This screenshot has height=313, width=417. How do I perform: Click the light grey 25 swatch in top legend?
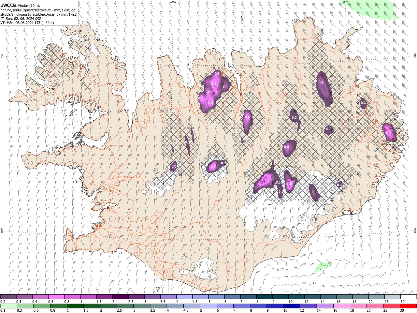coord(393,297)
